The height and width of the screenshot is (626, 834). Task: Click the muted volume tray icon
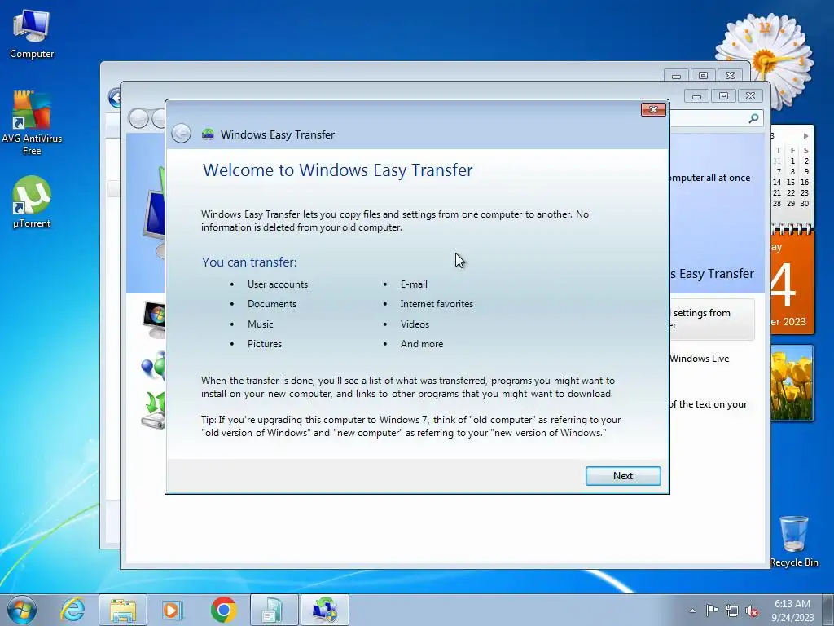[x=752, y=611]
